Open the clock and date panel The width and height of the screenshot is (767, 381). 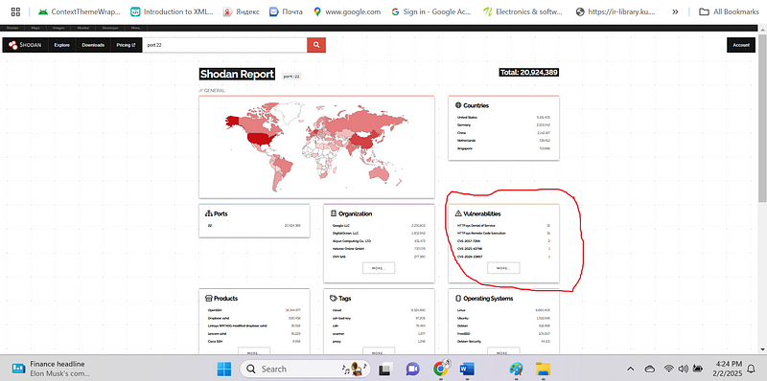tap(729, 369)
